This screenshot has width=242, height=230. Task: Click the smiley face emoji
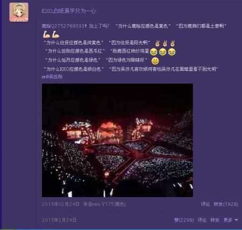pyautogui.click(x=155, y=61)
